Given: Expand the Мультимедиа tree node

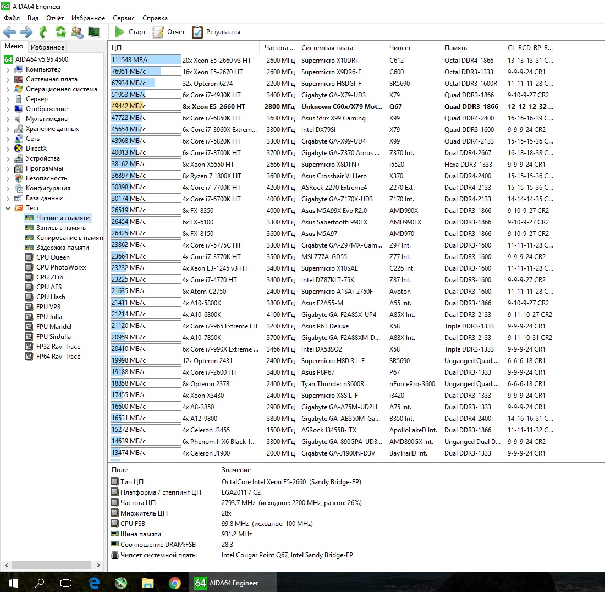Looking at the screenshot, I should click(x=8, y=119).
